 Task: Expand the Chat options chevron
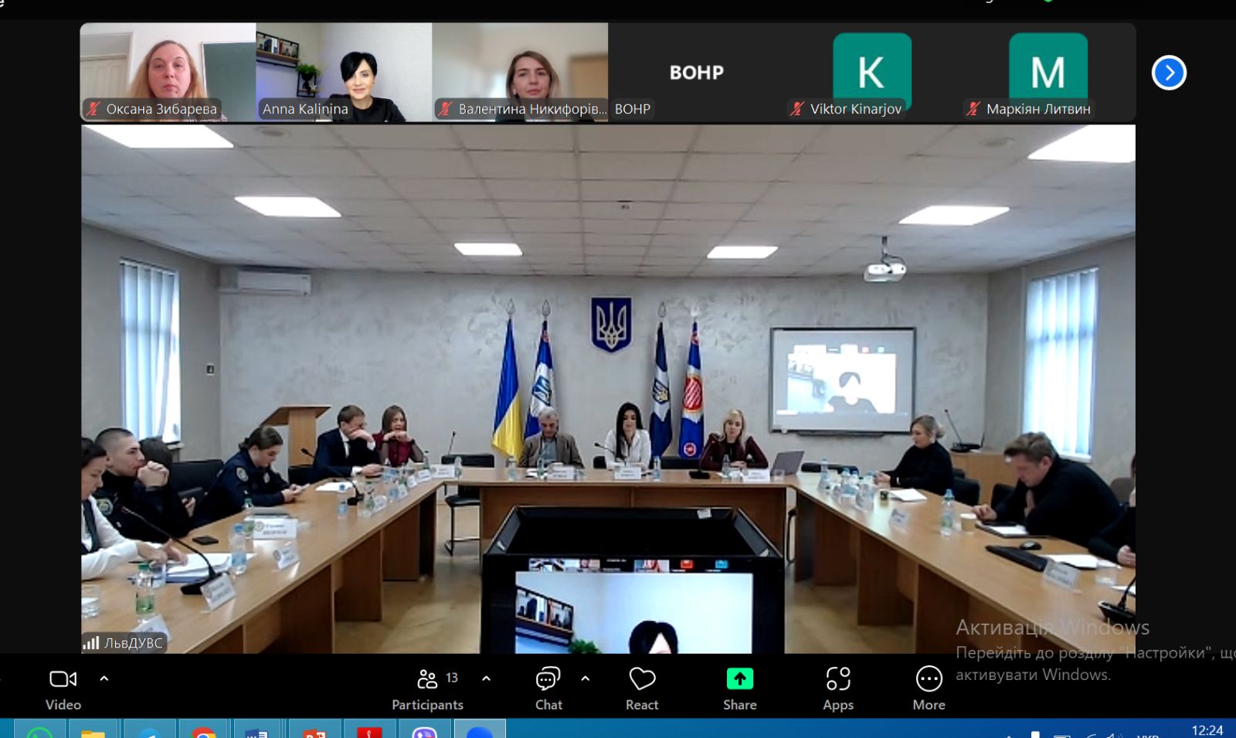(x=585, y=678)
